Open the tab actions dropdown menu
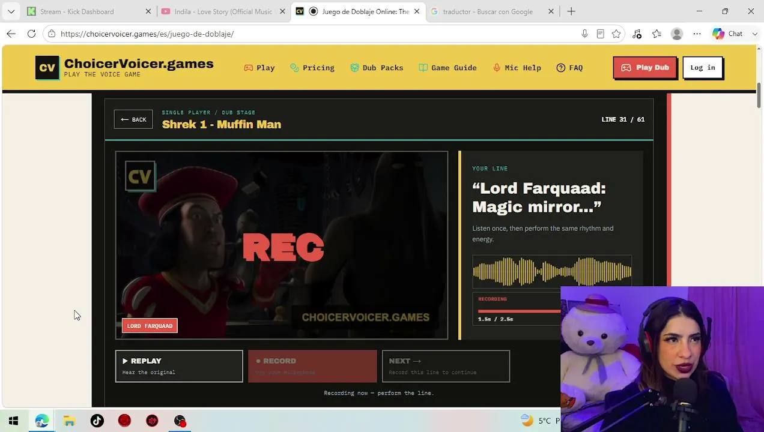 [x=11, y=11]
